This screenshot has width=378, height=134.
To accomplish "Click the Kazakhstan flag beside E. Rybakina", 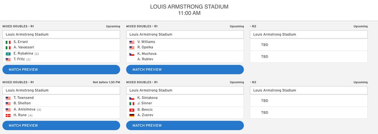I will coord(8,54).
